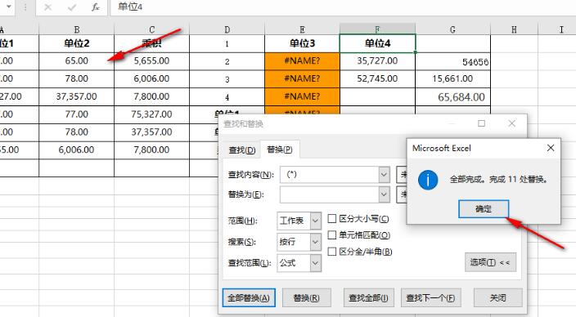Select column G header
Viewport: 576px width, 317px height.
pyautogui.click(x=452, y=29)
